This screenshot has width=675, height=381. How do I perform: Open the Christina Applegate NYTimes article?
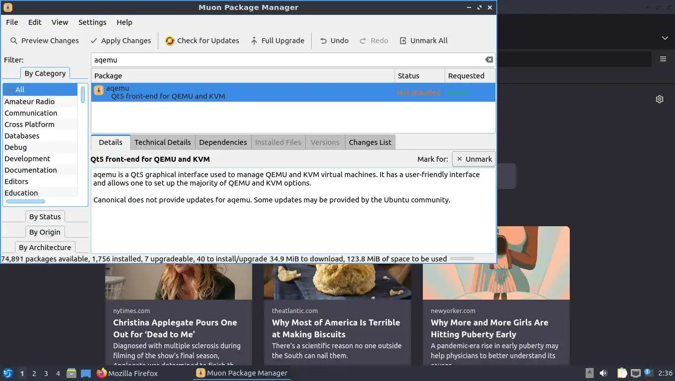(175, 328)
